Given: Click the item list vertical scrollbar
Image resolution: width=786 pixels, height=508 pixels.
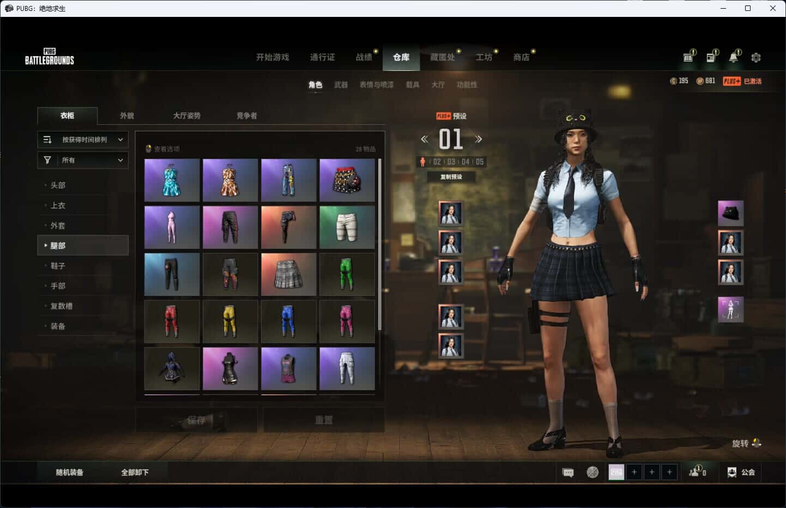Looking at the screenshot, I should [x=380, y=244].
